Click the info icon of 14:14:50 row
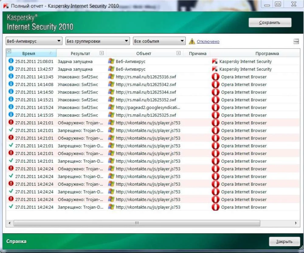304x253 pixels. 11,91
